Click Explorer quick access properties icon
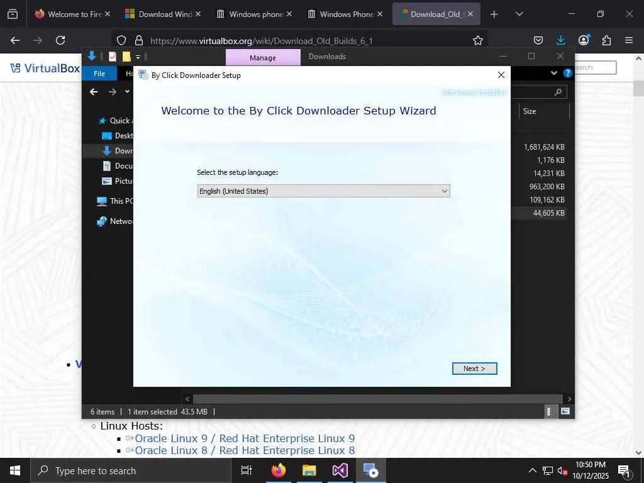 pos(112,57)
